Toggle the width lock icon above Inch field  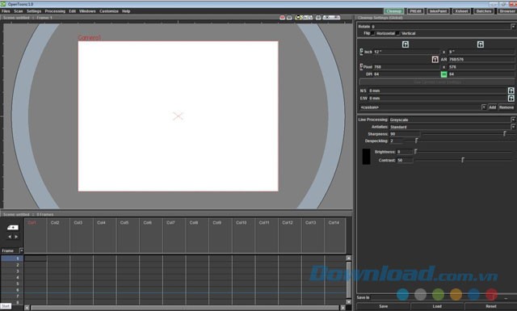pos(406,44)
